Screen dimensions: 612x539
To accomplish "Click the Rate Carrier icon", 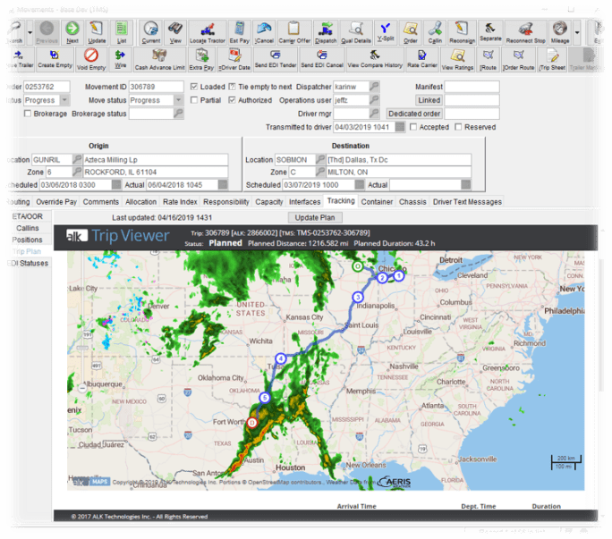I will pyautogui.click(x=421, y=59).
